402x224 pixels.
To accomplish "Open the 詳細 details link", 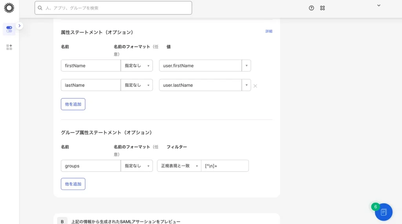I will click(269, 31).
